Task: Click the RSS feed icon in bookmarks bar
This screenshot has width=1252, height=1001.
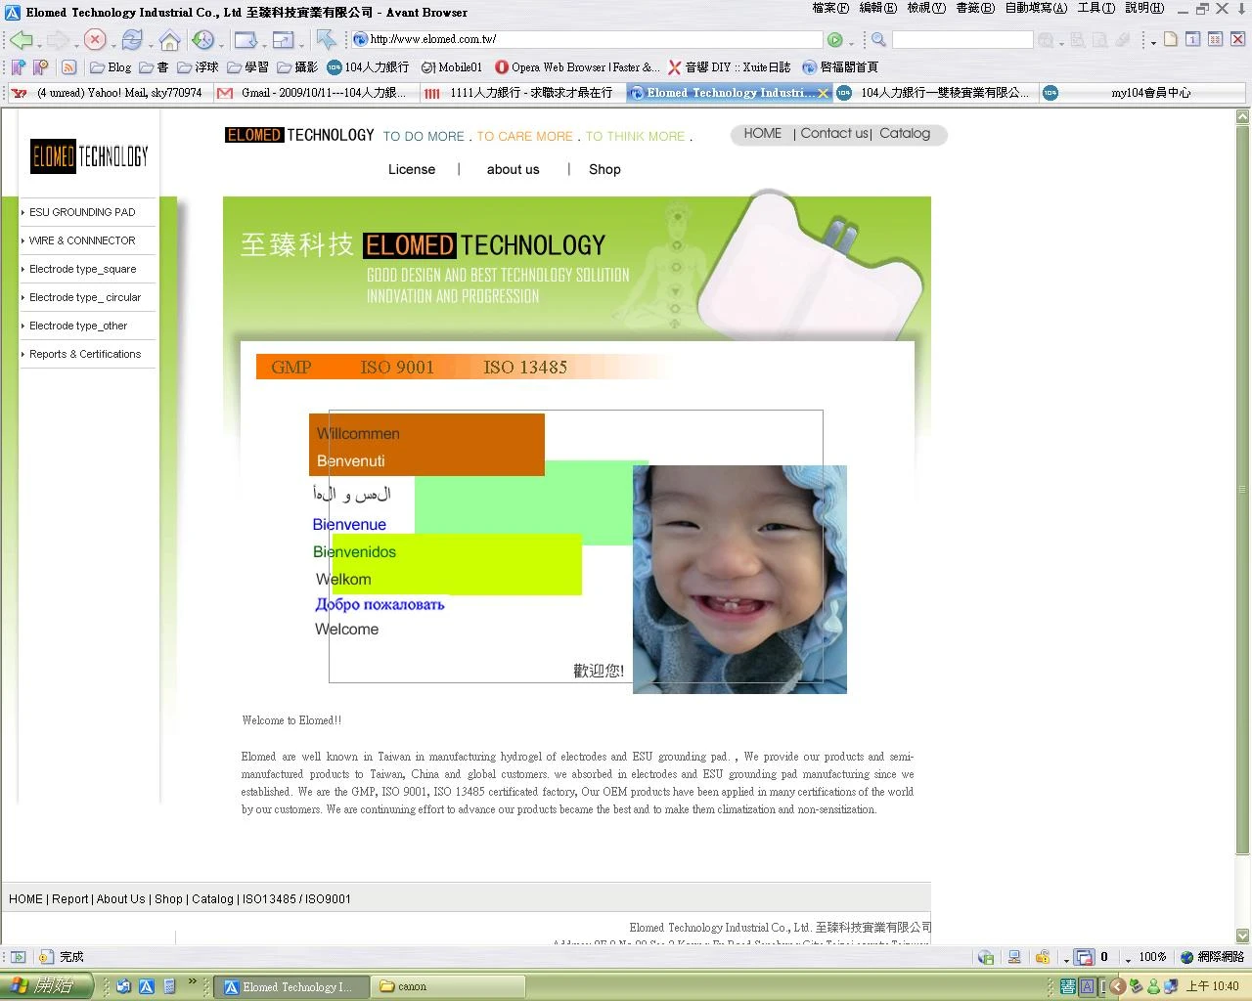Action: pyautogui.click(x=68, y=67)
